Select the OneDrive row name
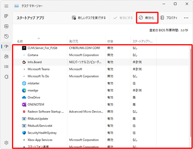Viewport: 193px width, 149px height. click(34, 98)
